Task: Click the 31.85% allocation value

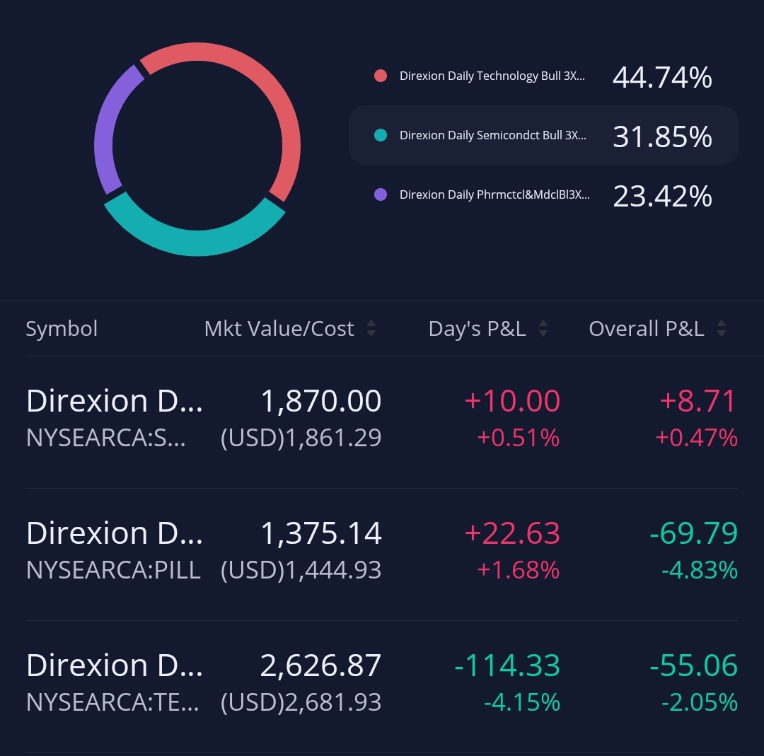Action: coord(662,136)
